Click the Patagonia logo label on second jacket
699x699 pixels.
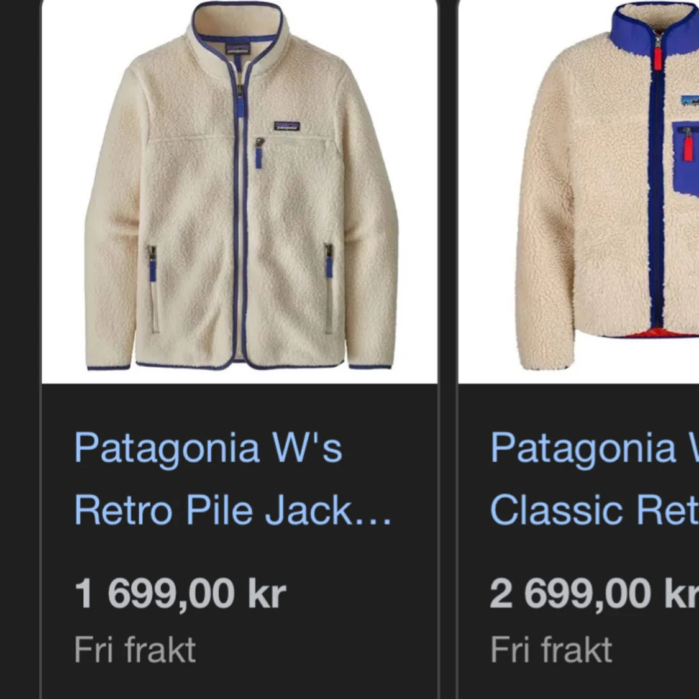(x=690, y=101)
